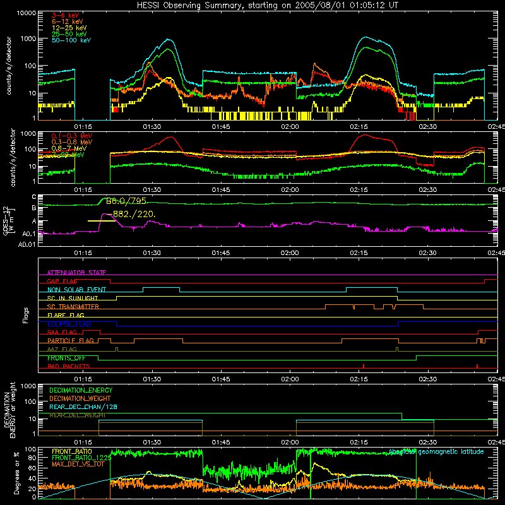Click the AAZ_FLAG label

coord(62,349)
